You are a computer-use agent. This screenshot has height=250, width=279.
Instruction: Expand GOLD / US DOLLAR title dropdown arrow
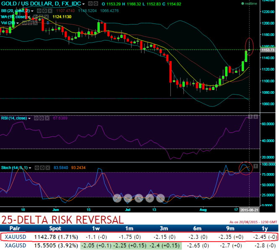point(83,4)
